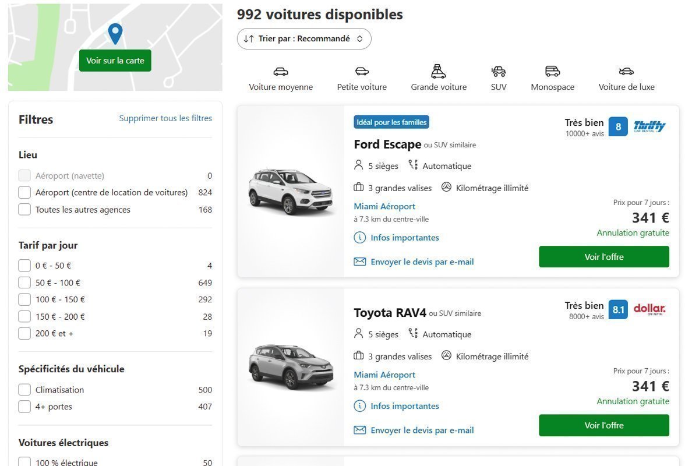Enable the Aéroport (centre de location) checkbox
699x466 pixels.
tap(24, 192)
